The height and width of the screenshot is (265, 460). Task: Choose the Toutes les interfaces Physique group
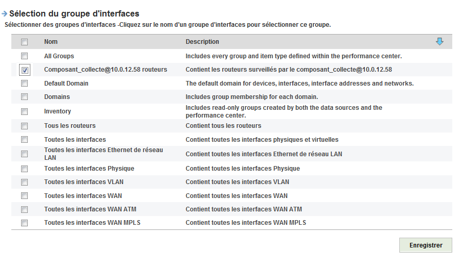89,169
